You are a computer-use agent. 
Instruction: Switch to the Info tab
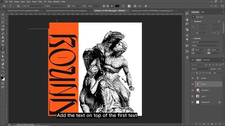(202, 12)
